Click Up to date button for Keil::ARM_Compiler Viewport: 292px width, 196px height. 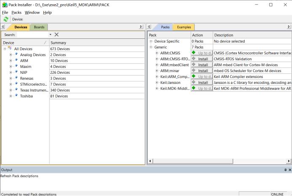pos(202,77)
